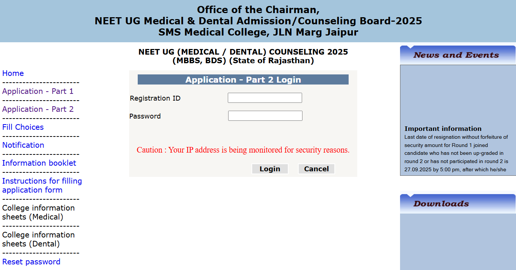Focus the Password input field

(x=265, y=116)
